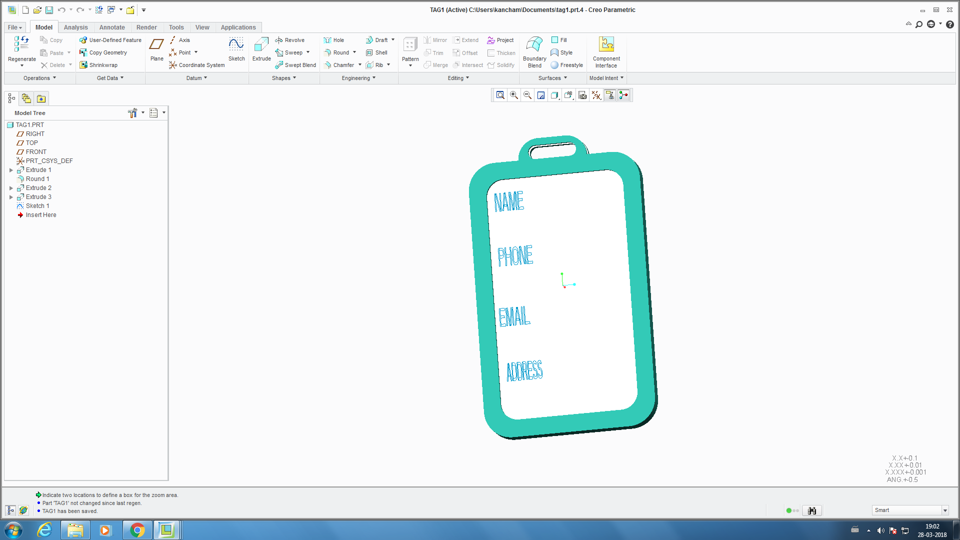Toggle Annotation Display in graphics toolbar

coord(610,95)
